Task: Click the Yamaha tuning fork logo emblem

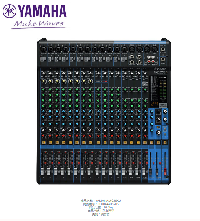Action: (x=9, y=11)
